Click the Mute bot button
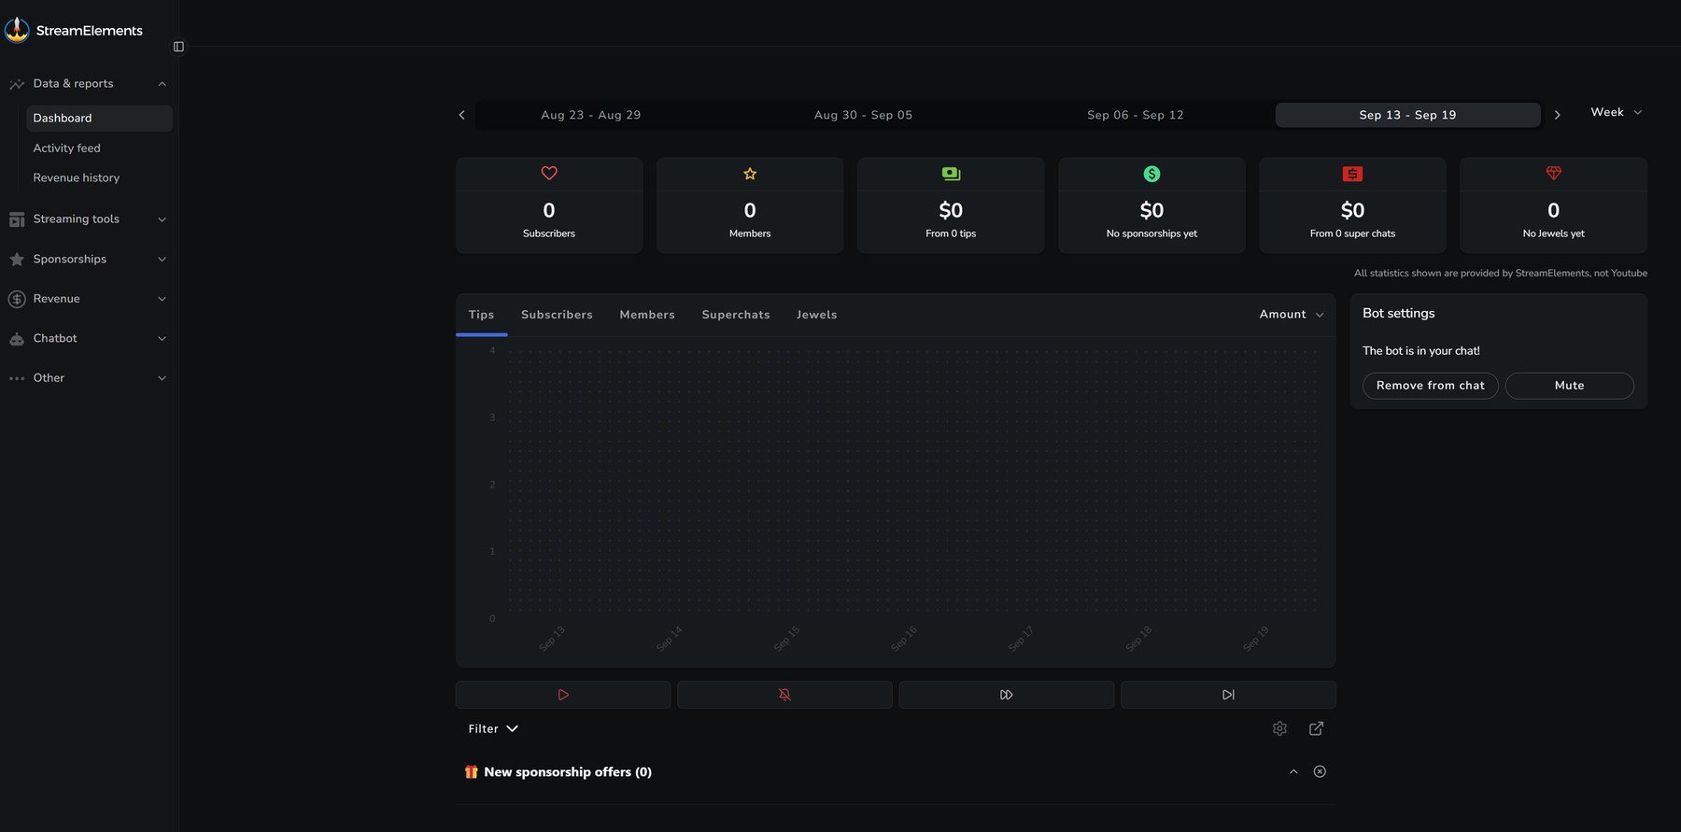The height and width of the screenshot is (832, 1681). click(1569, 386)
